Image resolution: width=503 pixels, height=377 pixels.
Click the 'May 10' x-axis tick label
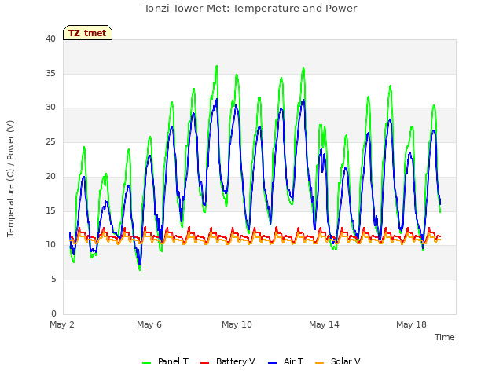237,324
